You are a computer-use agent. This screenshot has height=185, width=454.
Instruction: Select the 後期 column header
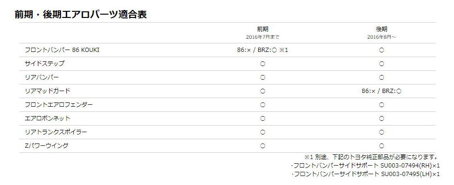pyautogui.click(x=381, y=29)
